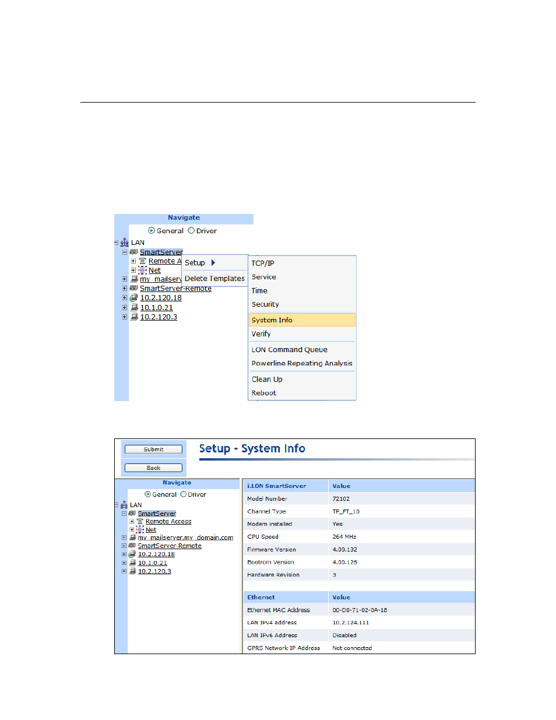Select Security in the Setup submenu
This screenshot has height=720, width=556.
point(302,304)
